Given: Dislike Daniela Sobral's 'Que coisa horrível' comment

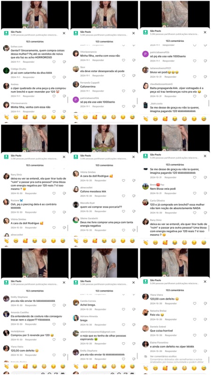Looking at the screenshot, I should (205, 335).
